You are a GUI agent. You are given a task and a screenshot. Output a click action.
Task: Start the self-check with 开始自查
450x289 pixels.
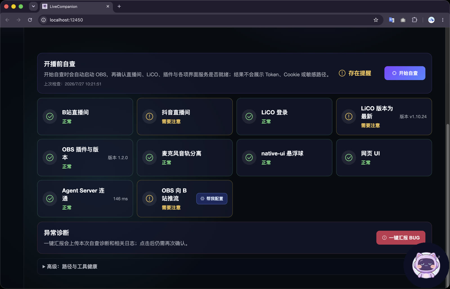tap(405, 73)
